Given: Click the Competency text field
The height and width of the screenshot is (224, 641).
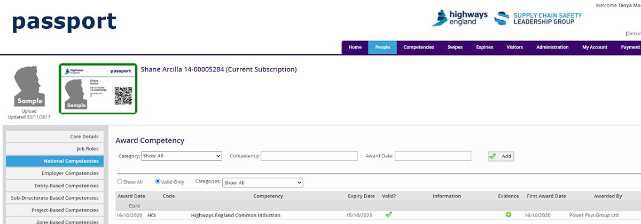Looking at the screenshot, I should 309,156.
